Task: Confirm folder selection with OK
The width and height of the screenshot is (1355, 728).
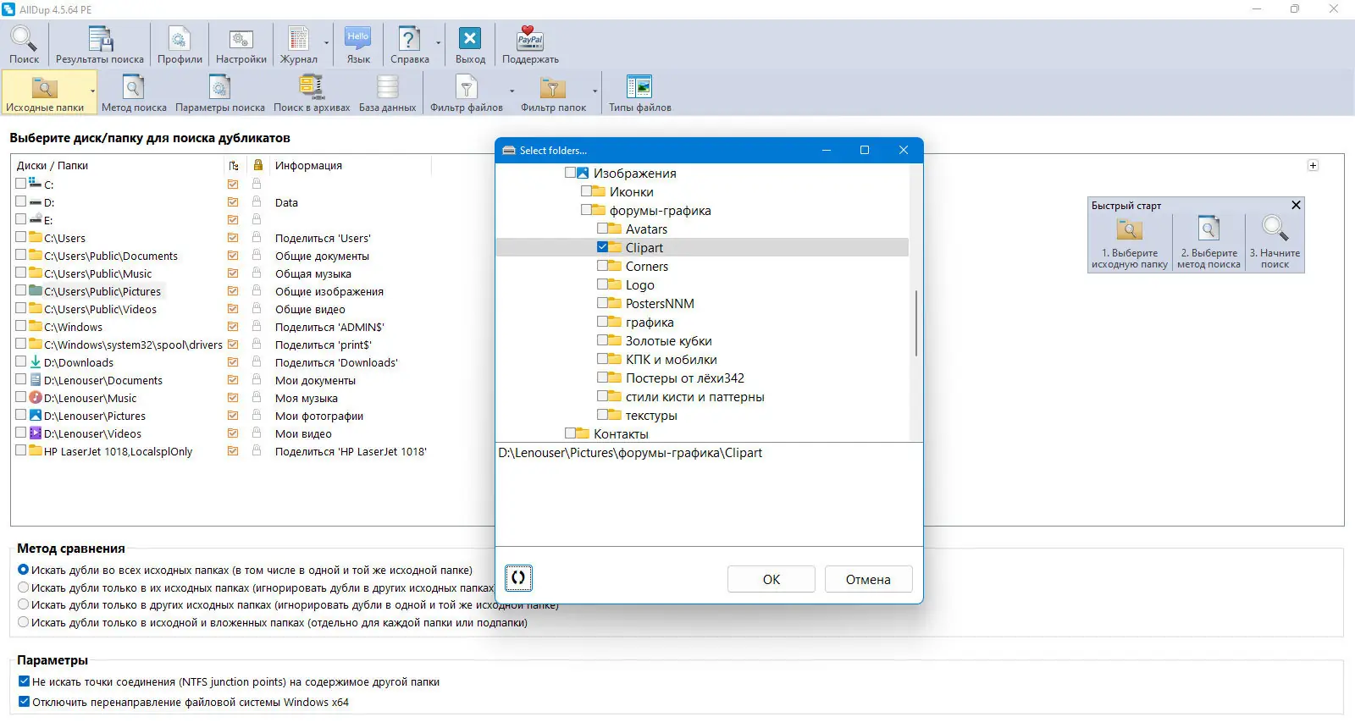Action: [772, 579]
